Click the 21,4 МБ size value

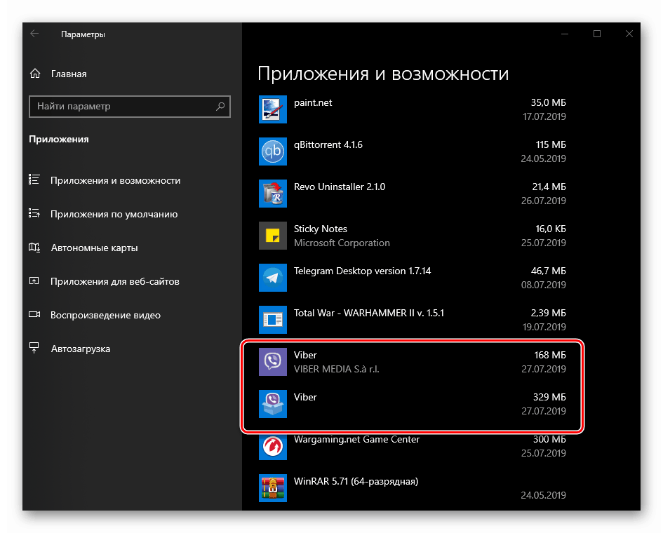pyautogui.click(x=549, y=187)
